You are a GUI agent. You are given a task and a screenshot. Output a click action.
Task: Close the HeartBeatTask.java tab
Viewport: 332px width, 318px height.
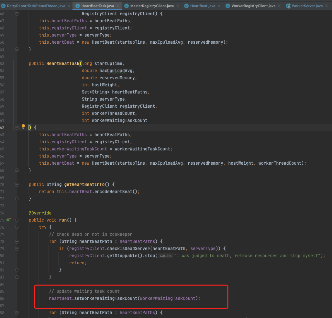point(118,6)
